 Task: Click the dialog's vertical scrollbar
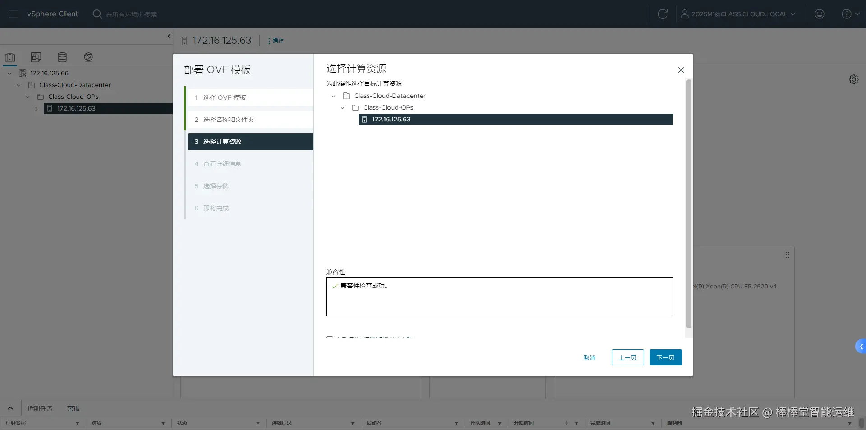688,204
